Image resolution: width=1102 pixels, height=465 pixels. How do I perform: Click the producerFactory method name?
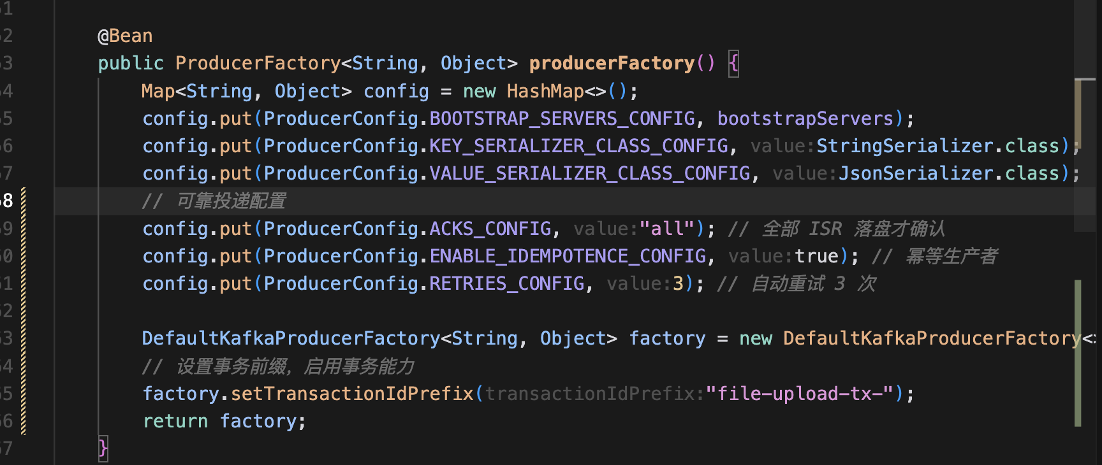(x=611, y=63)
